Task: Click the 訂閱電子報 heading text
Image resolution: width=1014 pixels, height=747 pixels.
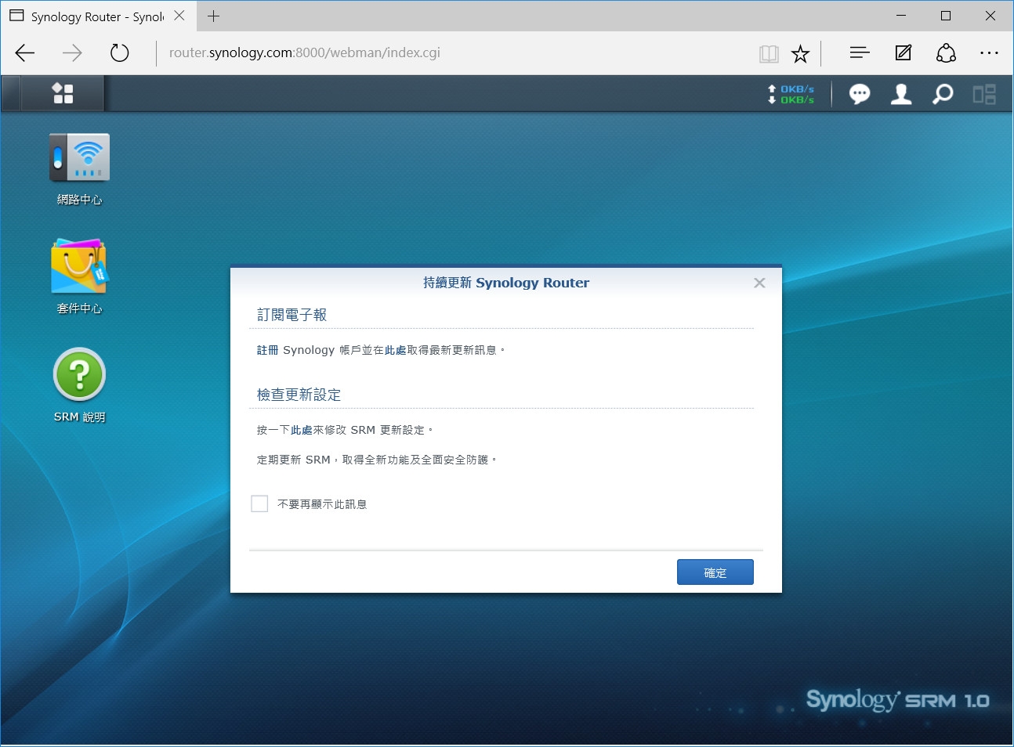Action: point(292,315)
